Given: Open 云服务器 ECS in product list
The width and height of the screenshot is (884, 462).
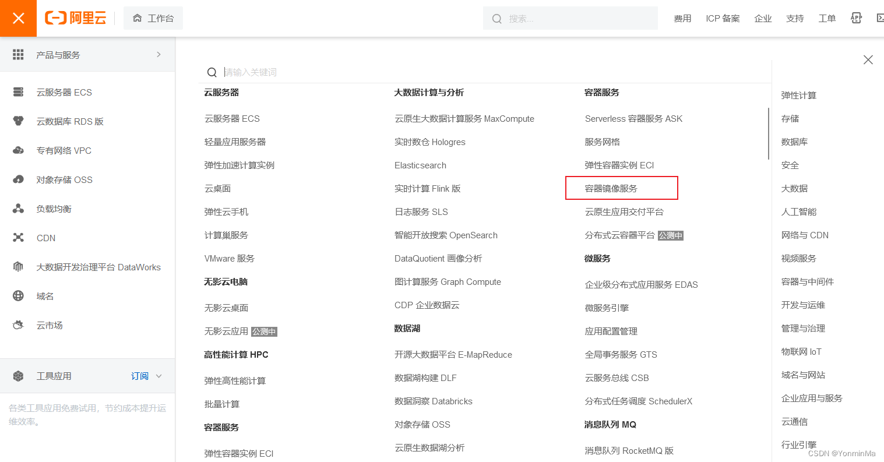Looking at the screenshot, I should coord(232,118).
